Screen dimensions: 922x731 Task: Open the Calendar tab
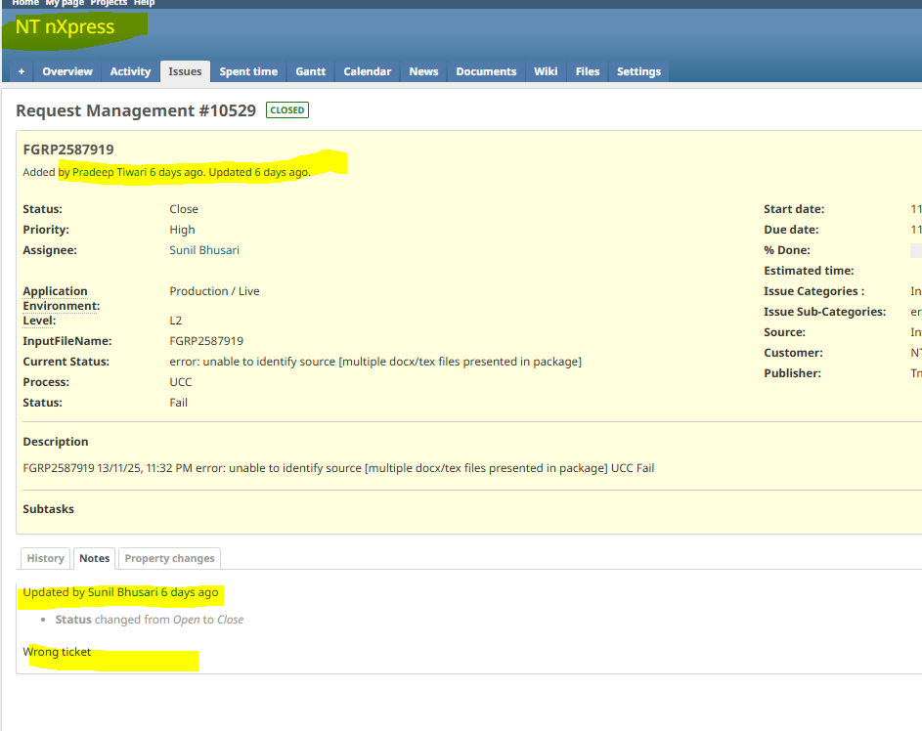368,71
